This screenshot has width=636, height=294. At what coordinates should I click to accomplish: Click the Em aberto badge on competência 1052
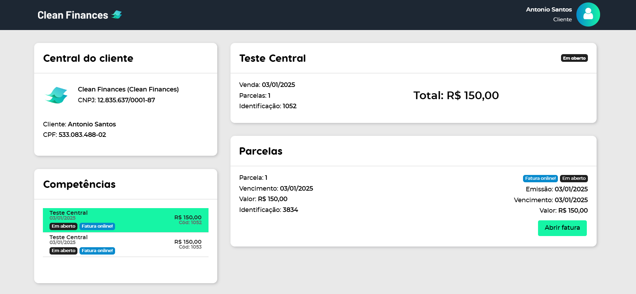pos(63,226)
